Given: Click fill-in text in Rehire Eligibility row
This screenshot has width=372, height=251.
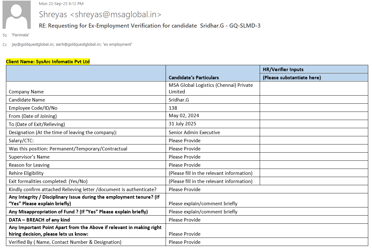Looking at the screenshot, I should click(x=211, y=173).
